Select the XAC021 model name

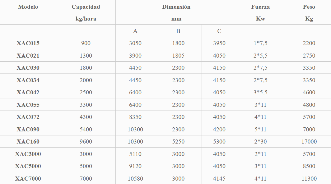point(28,55)
